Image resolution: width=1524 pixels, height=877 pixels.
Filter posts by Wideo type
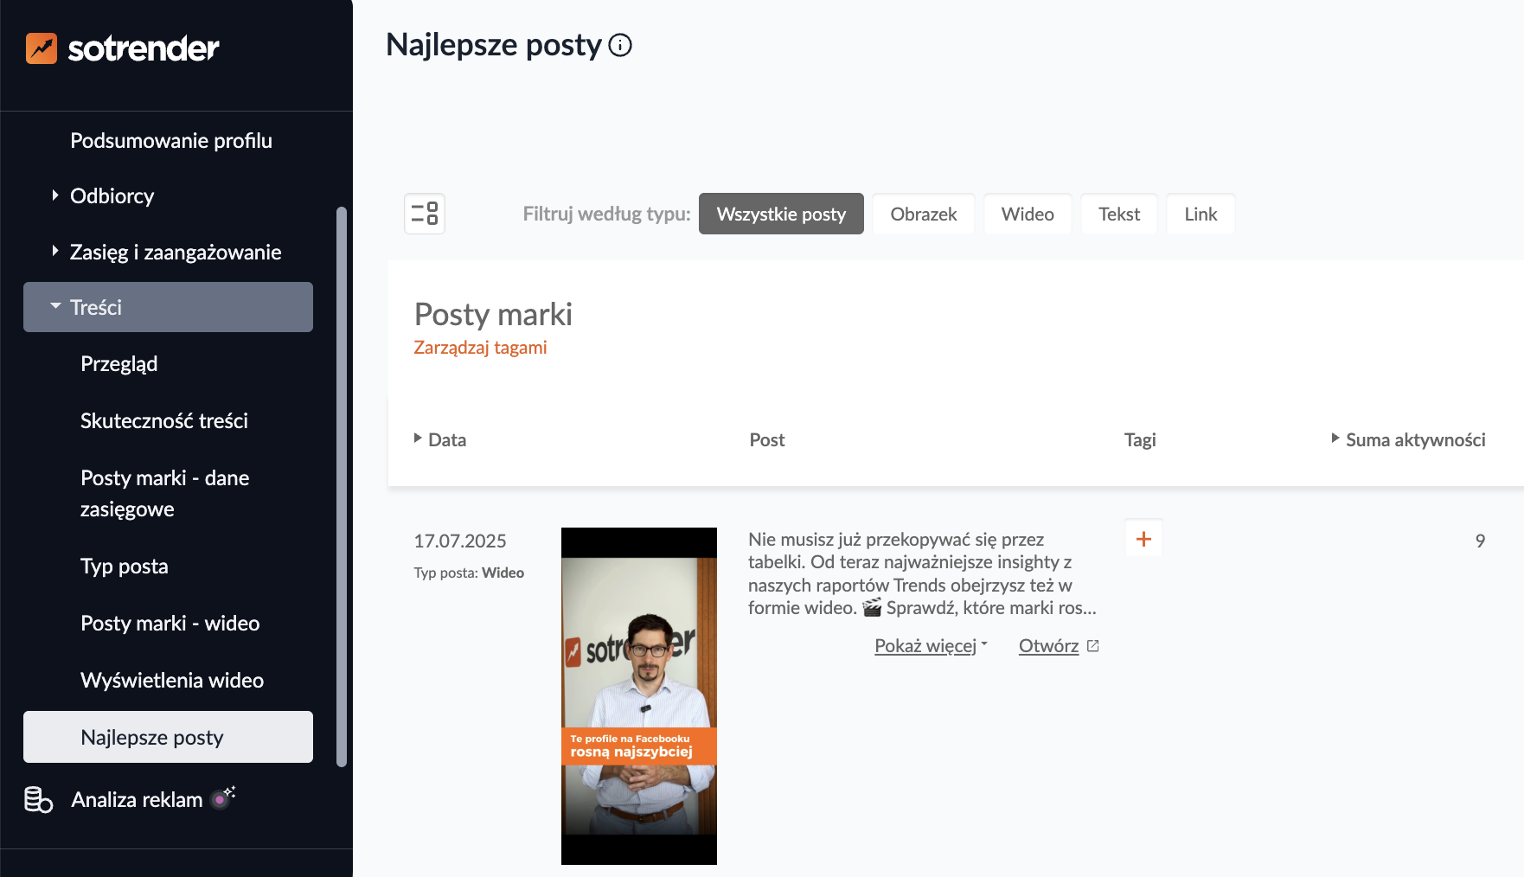pyautogui.click(x=1028, y=214)
